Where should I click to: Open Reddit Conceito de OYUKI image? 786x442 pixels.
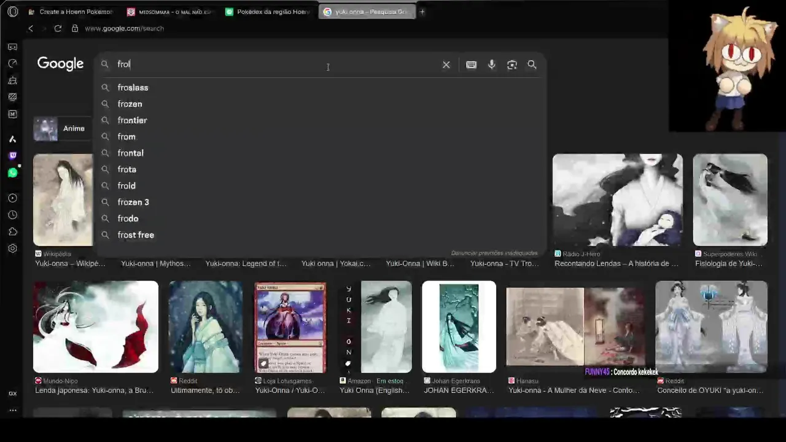point(711,327)
